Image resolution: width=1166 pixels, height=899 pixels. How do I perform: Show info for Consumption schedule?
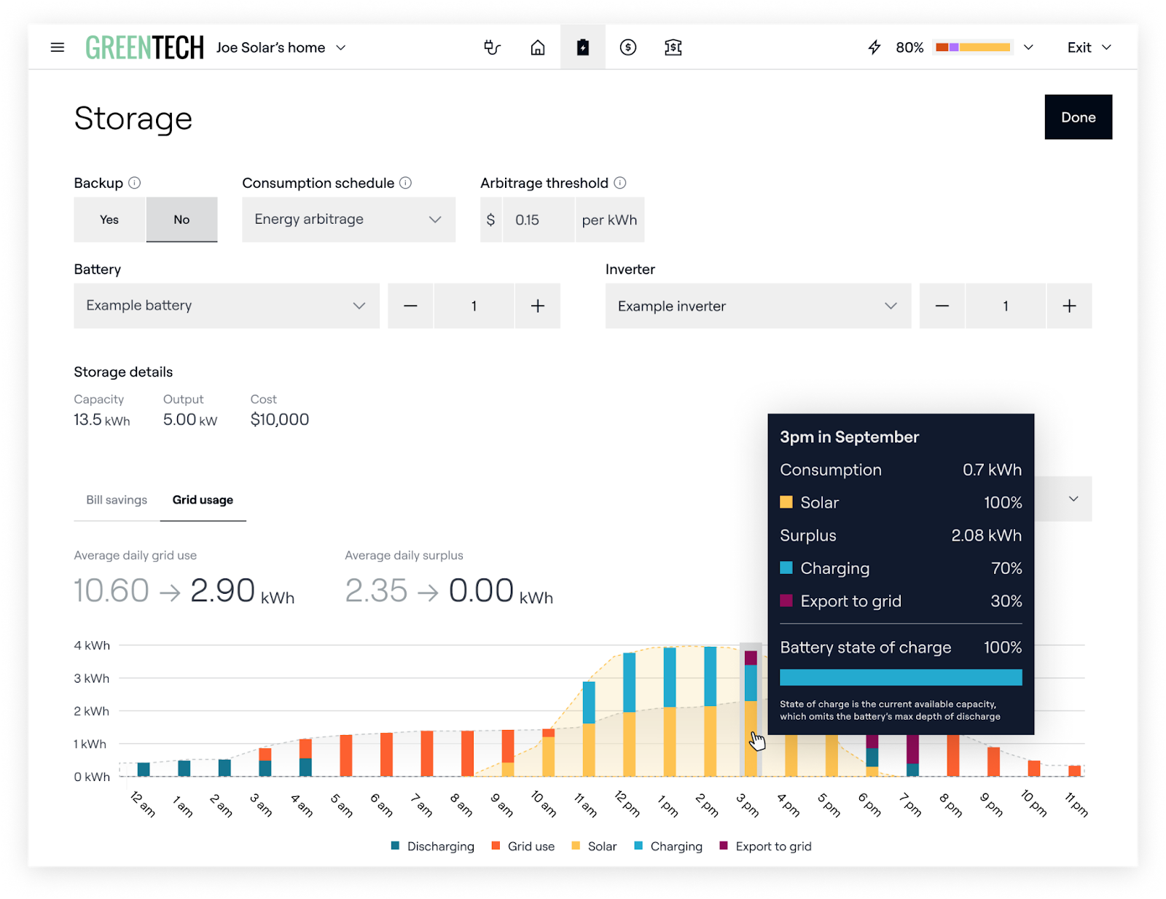(x=406, y=183)
